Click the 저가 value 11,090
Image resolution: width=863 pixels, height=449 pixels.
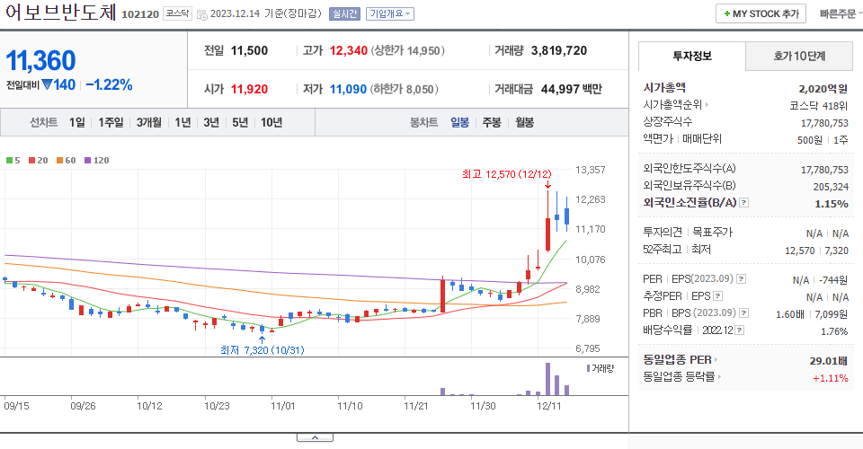pyautogui.click(x=348, y=89)
